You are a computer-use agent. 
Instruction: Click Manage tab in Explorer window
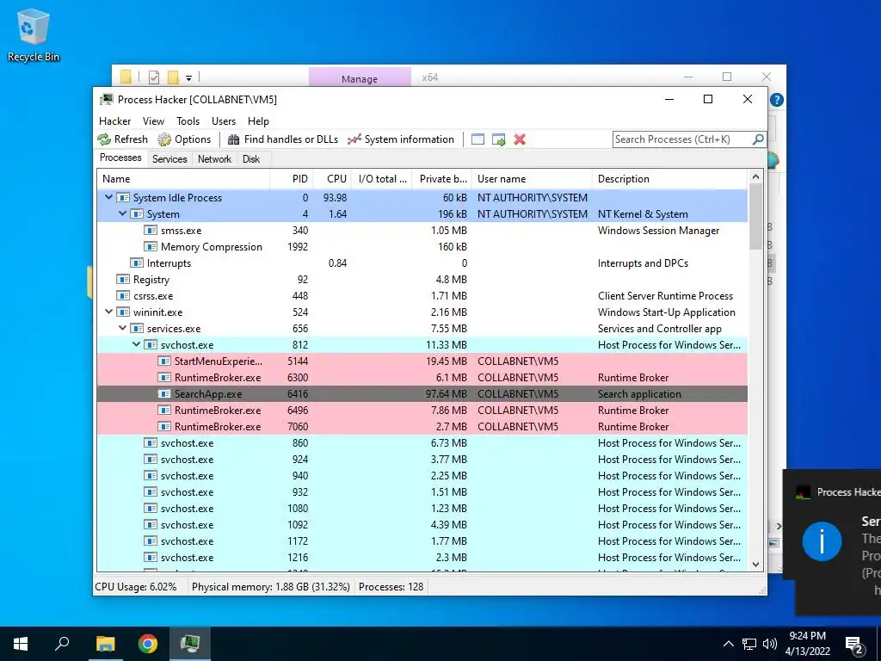point(360,78)
